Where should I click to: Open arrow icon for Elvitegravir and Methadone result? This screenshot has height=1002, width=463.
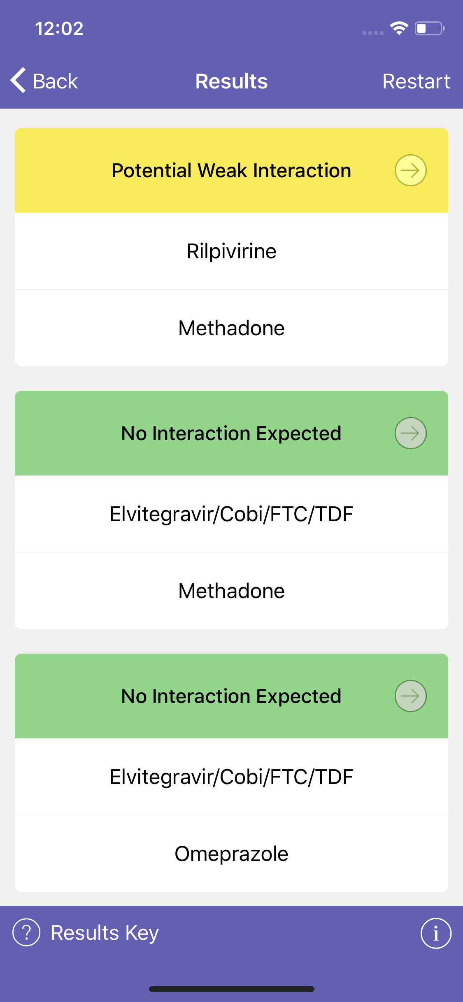[410, 433]
